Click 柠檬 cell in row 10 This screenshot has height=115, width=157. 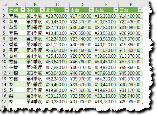coord(17,62)
